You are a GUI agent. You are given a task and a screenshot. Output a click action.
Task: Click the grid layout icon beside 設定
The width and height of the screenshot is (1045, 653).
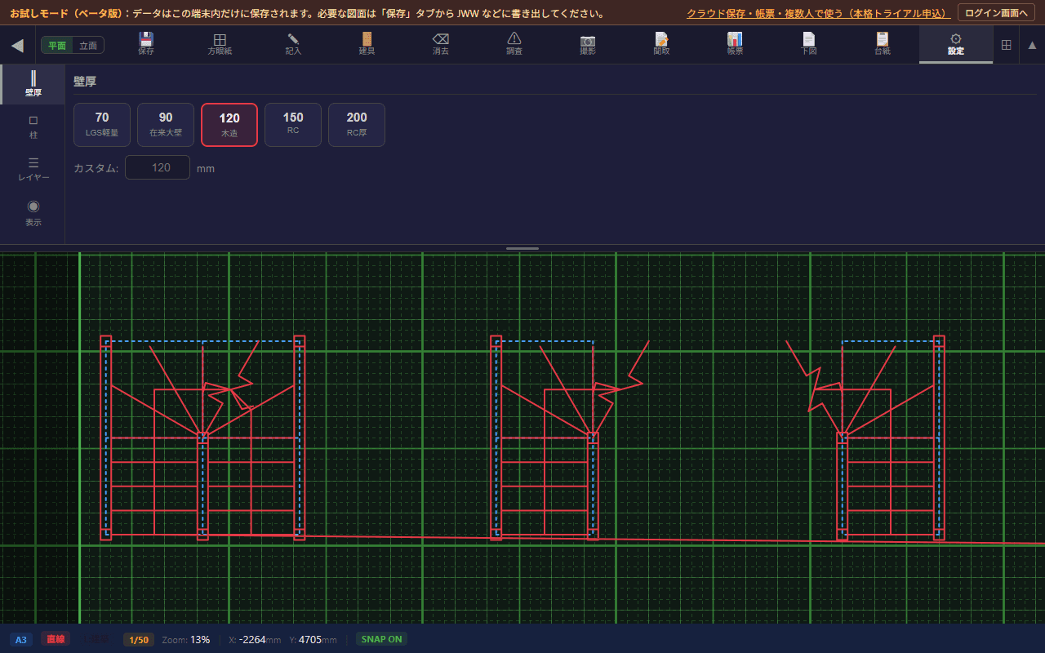click(1006, 45)
